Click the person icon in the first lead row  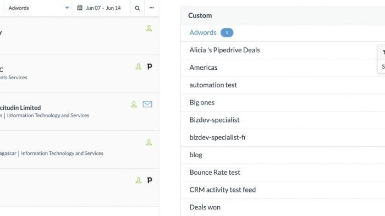click(149, 28)
